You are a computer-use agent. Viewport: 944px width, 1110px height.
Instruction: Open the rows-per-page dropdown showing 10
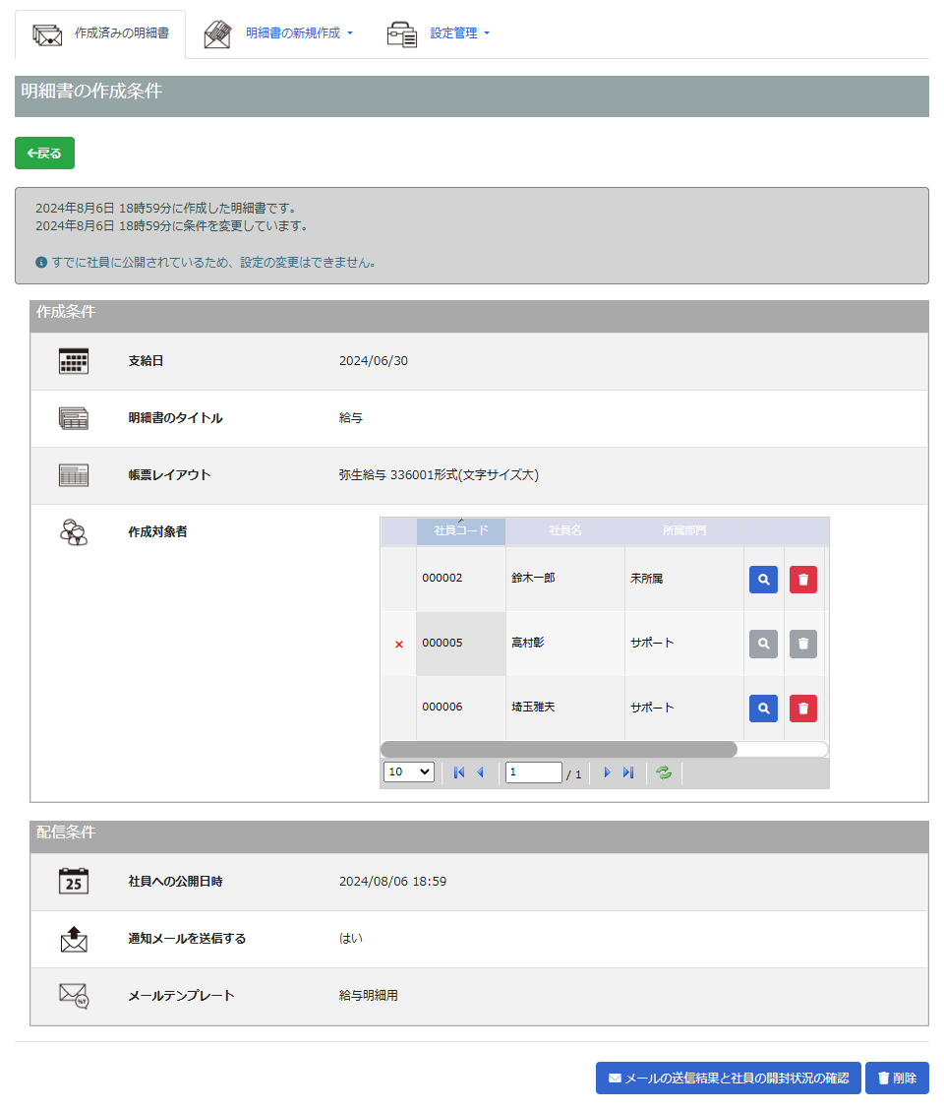(408, 772)
